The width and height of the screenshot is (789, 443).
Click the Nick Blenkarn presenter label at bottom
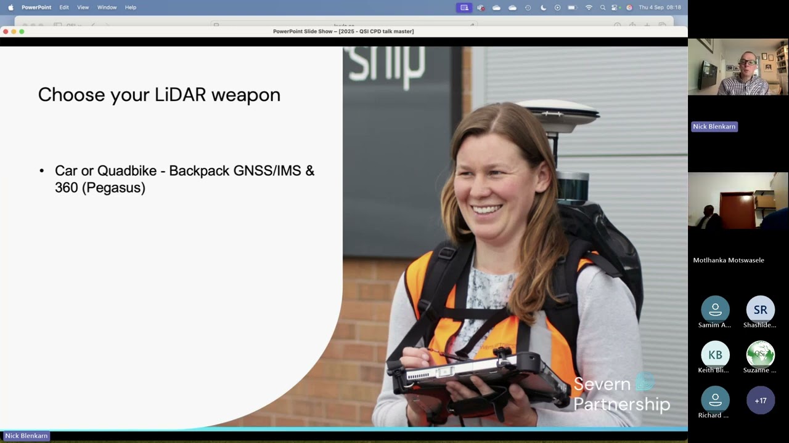pos(26,436)
